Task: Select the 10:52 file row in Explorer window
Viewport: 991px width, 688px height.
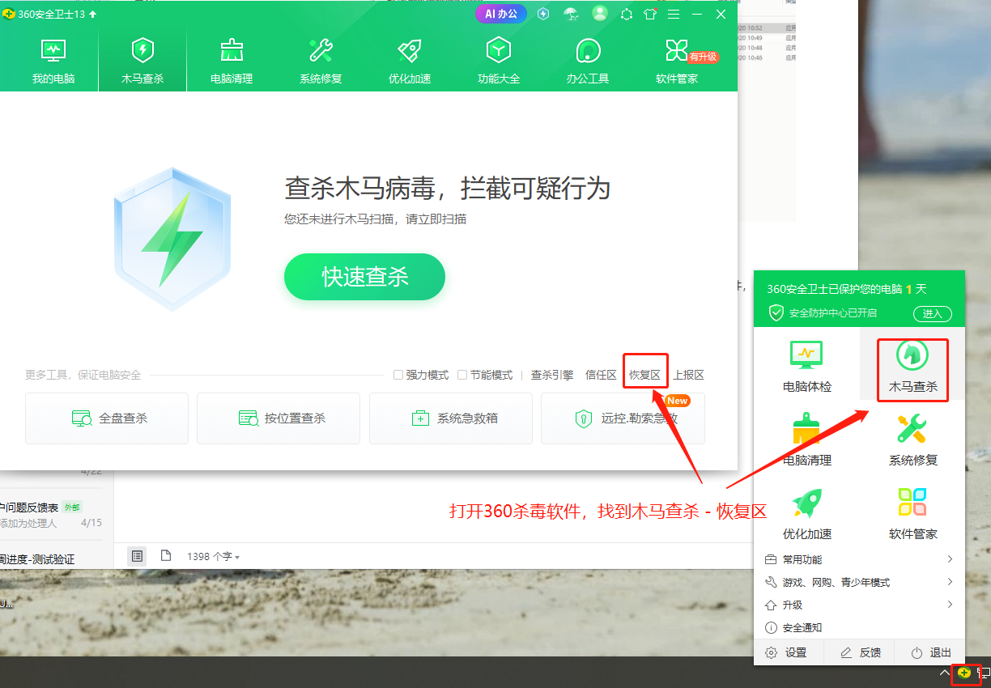Action: point(766,28)
